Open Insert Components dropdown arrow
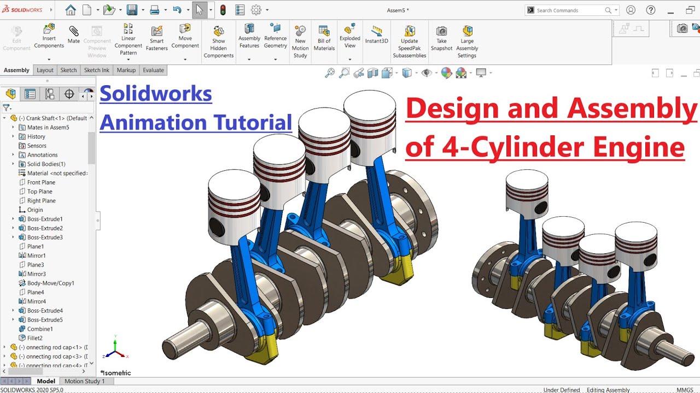The width and height of the screenshot is (700, 393). point(49,59)
